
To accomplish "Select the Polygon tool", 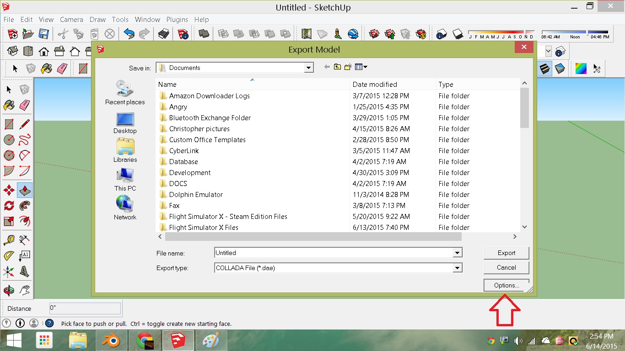I will click(9, 155).
